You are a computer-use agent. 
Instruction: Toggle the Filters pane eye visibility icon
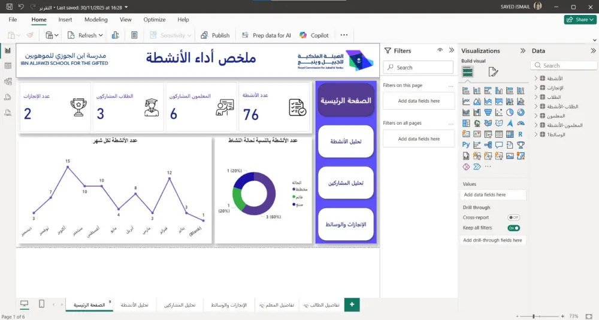point(440,50)
